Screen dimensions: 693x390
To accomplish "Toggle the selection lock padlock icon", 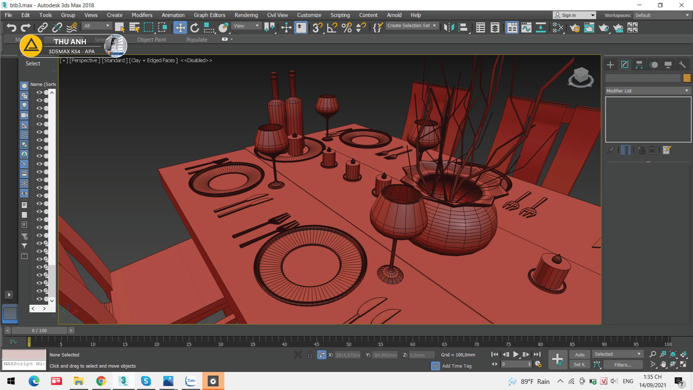I will pyautogui.click(x=310, y=355).
